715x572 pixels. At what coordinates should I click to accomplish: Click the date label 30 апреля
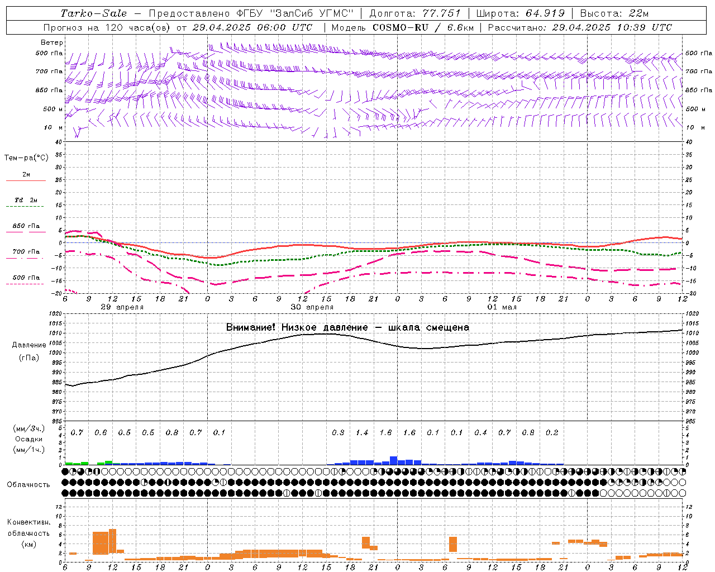[312, 307]
